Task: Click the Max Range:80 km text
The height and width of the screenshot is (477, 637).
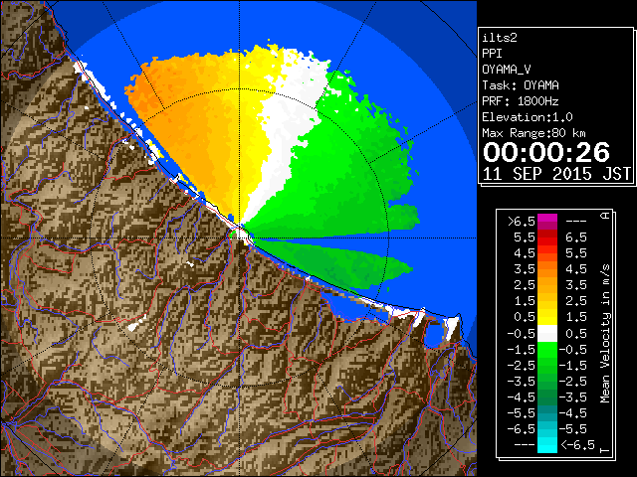Action: 533,133
